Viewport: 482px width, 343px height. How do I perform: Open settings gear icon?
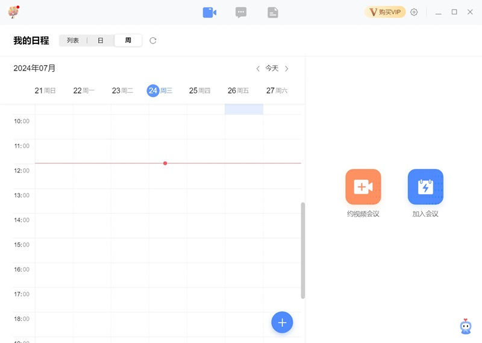click(x=414, y=12)
